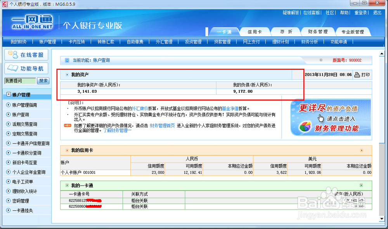Switch to the 信用卡 tab
Screen dimensions: 388x229
click(x=255, y=32)
